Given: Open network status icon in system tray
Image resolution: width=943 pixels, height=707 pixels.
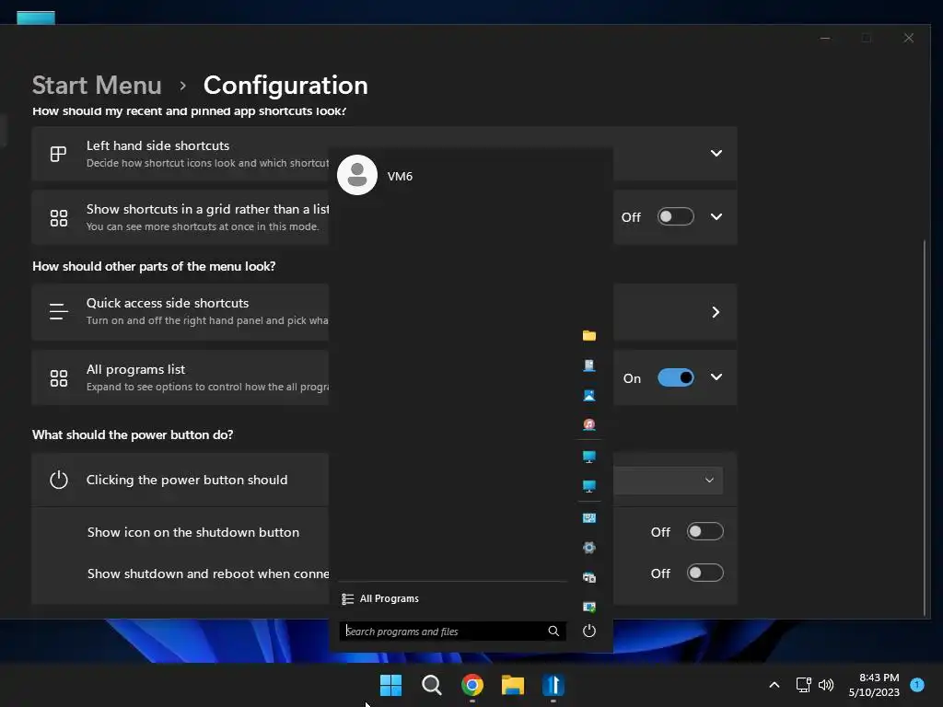Looking at the screenshot, I should (x=803, y=685).
